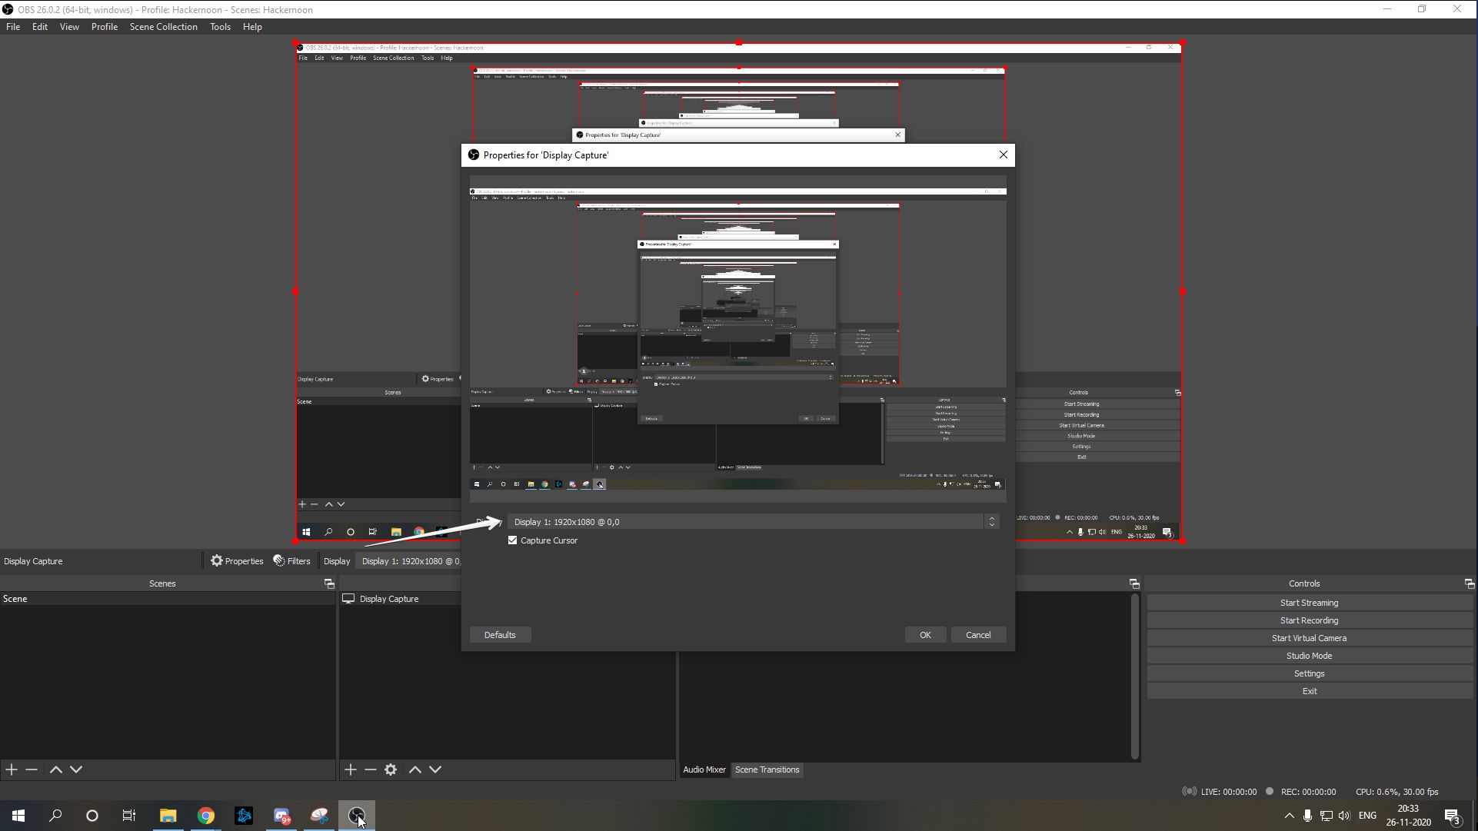Click the Defaults button
Viewport: 1478px width, 831px height.
click(500, 635)
